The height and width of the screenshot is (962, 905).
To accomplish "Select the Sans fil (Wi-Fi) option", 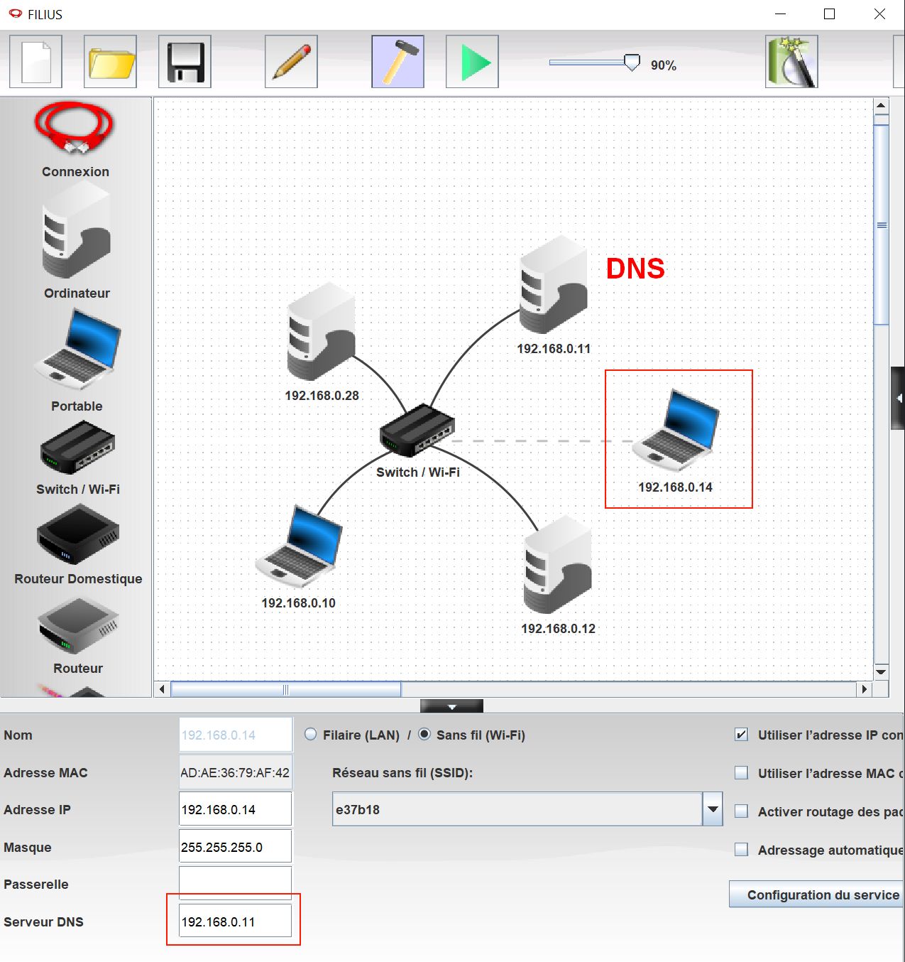I will pos(424,735).
